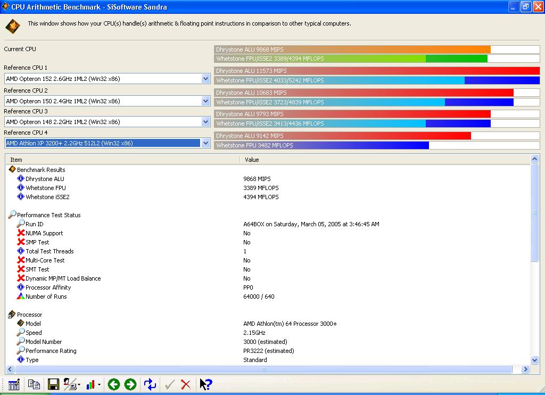Click the grey checkmark OK icon

[x=170, y=384]
